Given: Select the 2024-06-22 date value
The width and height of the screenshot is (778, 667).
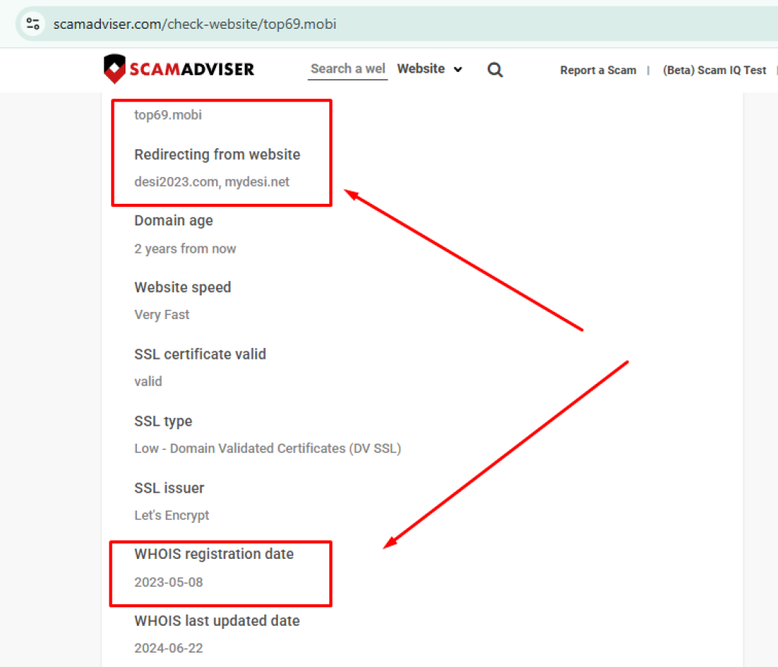Looking at the screenshot, I should pos(169,648).
